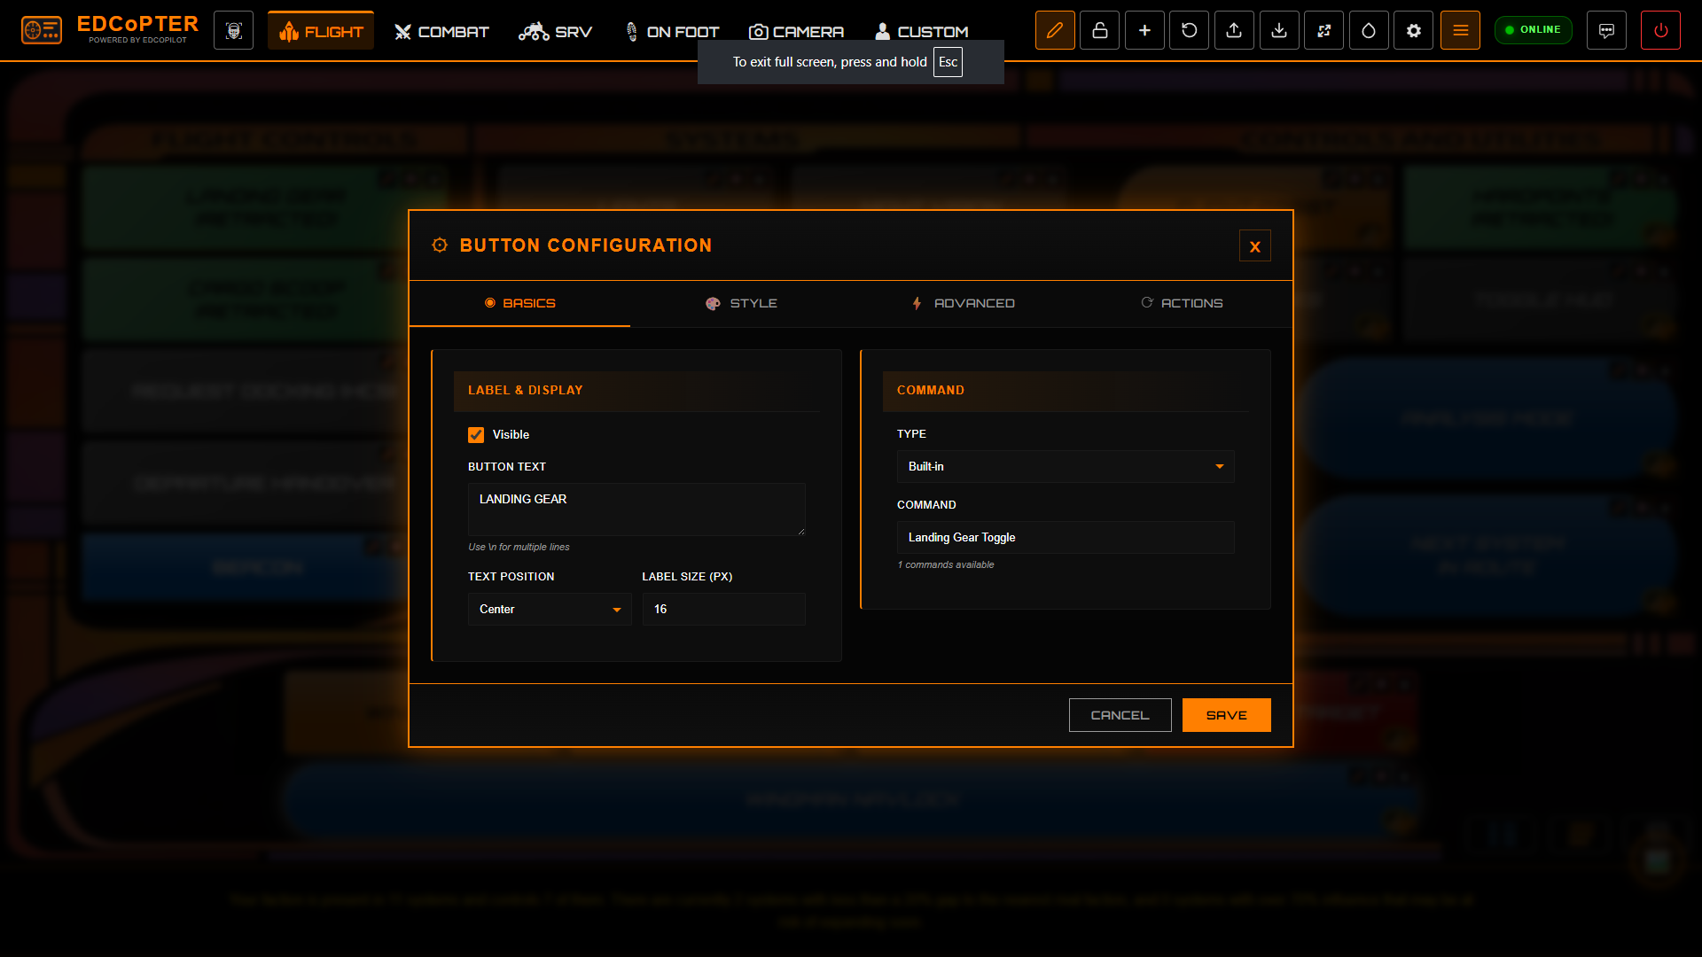
Task: Switch to SRV mode
Action: tap(555, 30)
